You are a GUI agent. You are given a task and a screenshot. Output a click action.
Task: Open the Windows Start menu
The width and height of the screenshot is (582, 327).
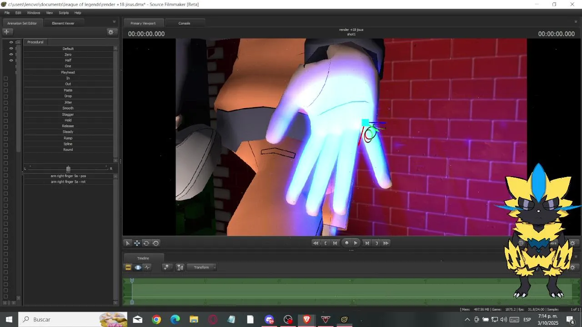[x=9, y=320]
